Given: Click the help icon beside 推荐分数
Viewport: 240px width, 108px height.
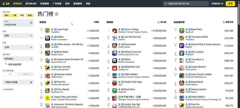Looking at the screenshot, I should (x=224, y=22).
